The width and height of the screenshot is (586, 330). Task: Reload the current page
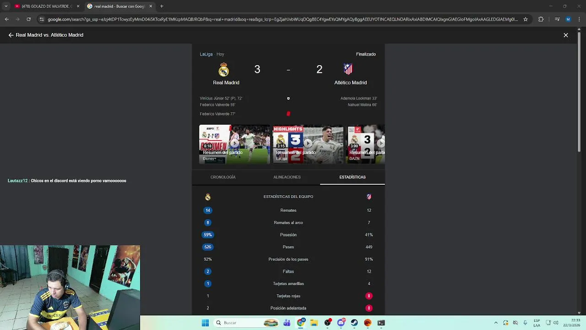coord(28,19)
